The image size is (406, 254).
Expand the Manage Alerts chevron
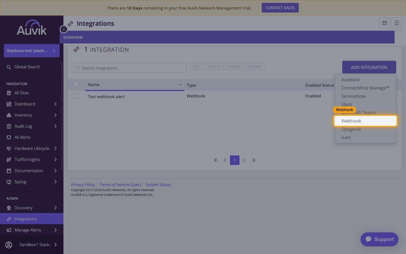[x=56, y=230]
